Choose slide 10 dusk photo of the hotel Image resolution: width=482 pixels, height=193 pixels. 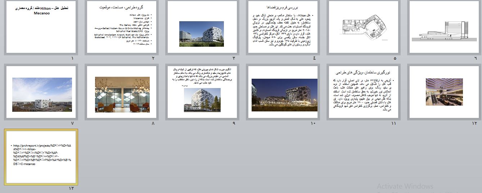coord(283,92)
